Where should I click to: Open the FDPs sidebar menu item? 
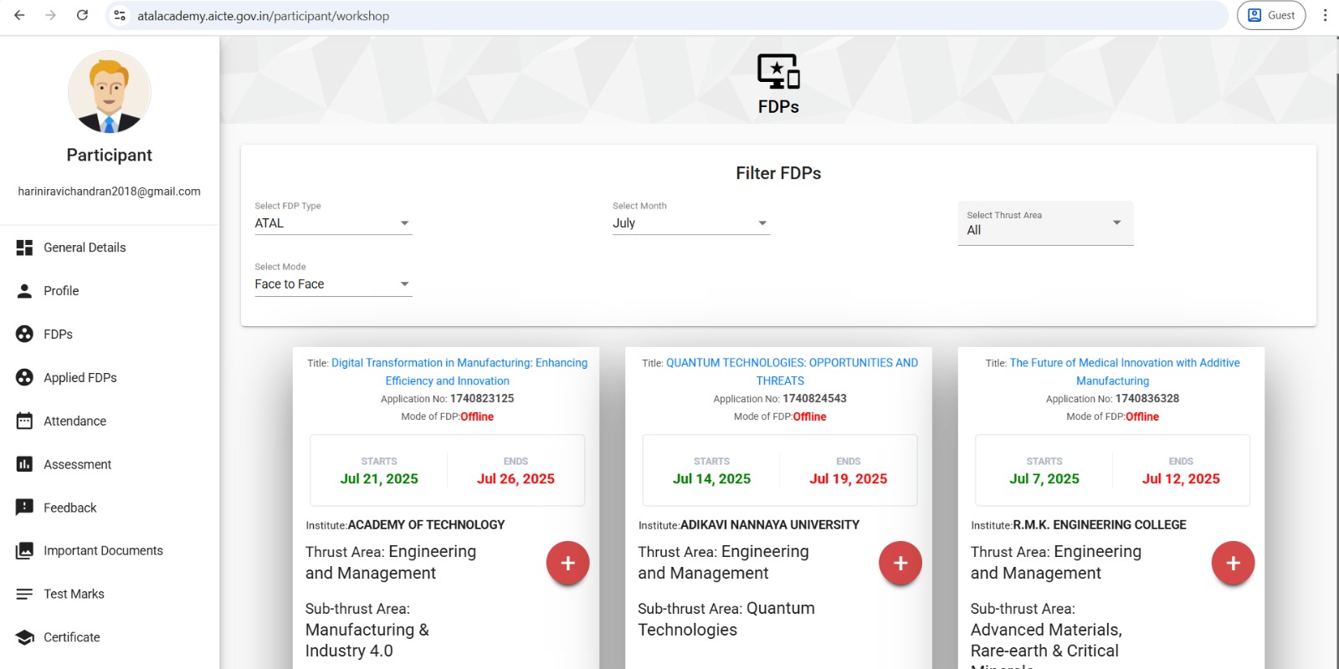click(58, 334)
